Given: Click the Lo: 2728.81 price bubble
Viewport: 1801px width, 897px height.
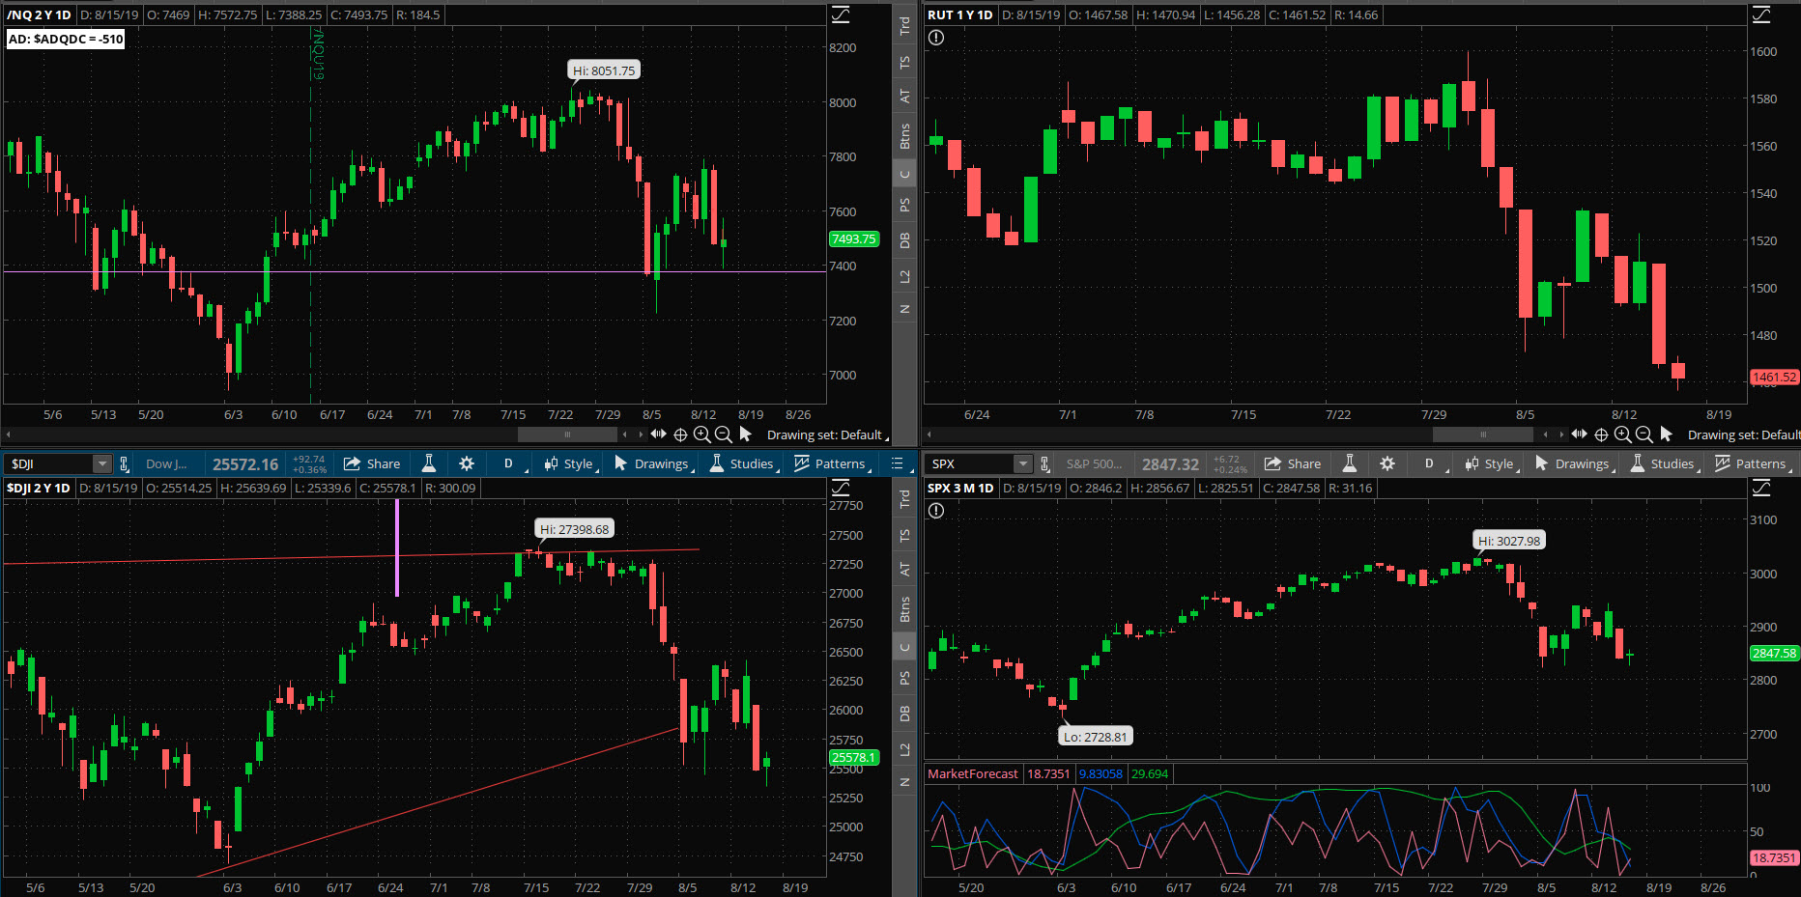Looking at the screenshot, I should 1095,737.
